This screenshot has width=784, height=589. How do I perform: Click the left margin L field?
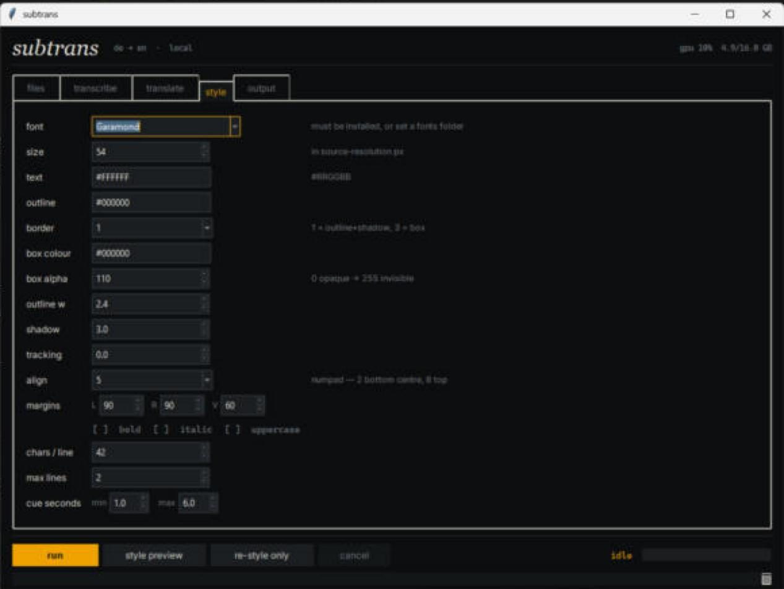(121, 405)
